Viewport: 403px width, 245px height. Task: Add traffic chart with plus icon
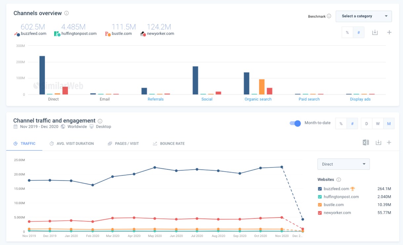coord(389,142)
